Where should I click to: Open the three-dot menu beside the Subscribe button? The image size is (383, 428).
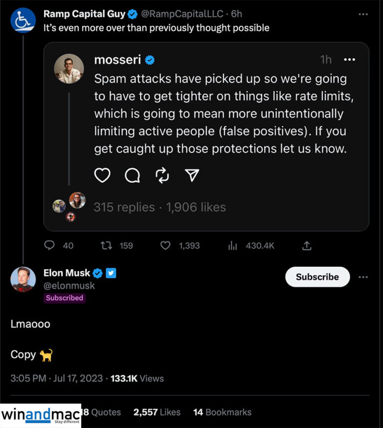click(363, 277)
